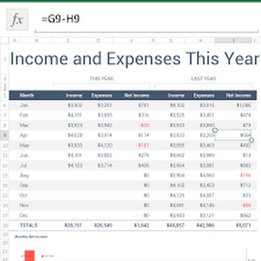Select the TOTALS label cell

pyautogui.click(x=29, y=226)
